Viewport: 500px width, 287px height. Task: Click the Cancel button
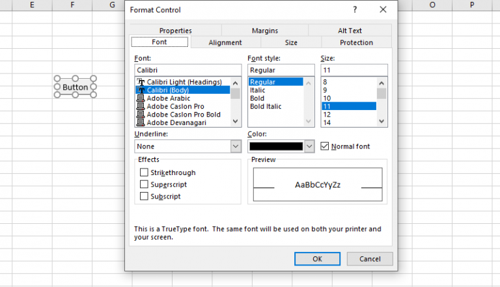[x=369, y=259]
